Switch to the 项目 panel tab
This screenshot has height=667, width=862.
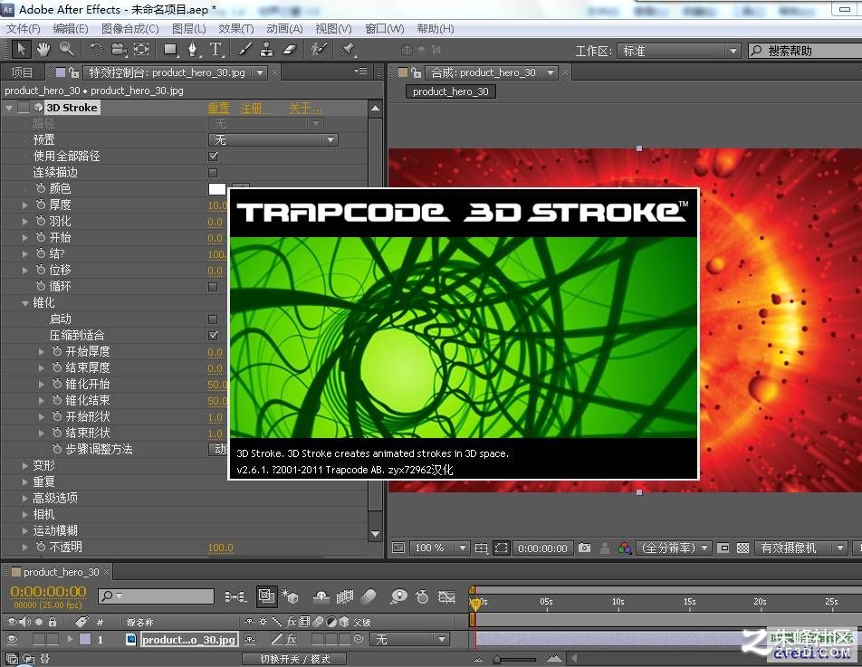coord(22,72)
